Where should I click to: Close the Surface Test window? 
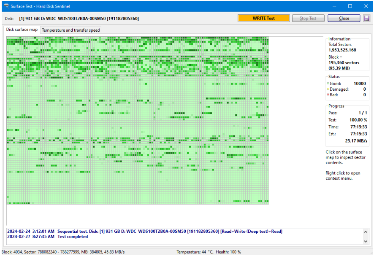tap(344, 18)
